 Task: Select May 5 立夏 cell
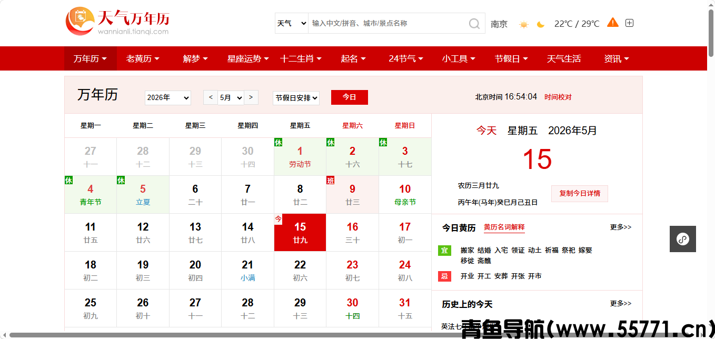pyautogui.click(x=143, y=195)
